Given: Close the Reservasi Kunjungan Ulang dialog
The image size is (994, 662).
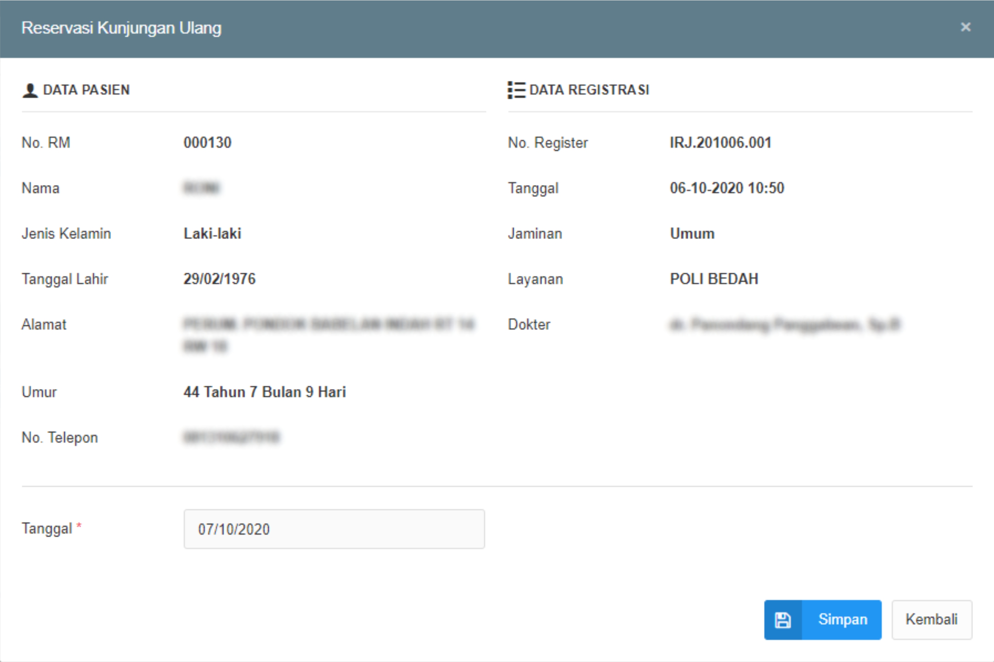Looking at the screenshot, I should coord(965,27).
